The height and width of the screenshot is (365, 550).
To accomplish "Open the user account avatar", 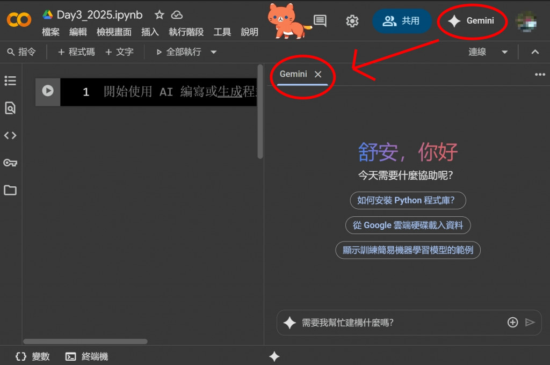I will tap(526, 21).
